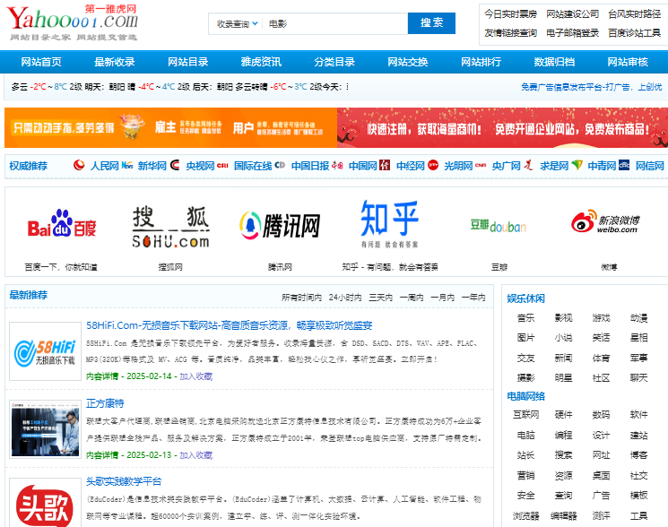Click the 正方康特 website screenshot thumbnail

point(45,429)
